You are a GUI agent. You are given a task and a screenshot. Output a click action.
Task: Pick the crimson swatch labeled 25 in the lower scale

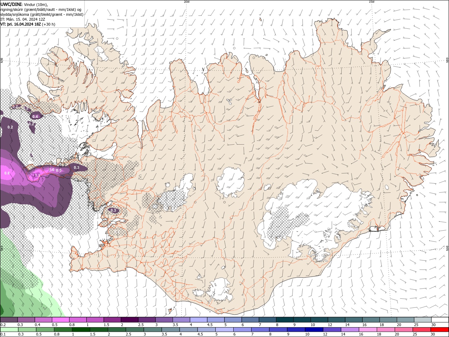coord(421,330)
